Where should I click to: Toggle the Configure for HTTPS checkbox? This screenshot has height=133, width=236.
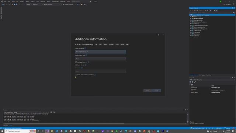pyautogui.click(x=76, y=62)
